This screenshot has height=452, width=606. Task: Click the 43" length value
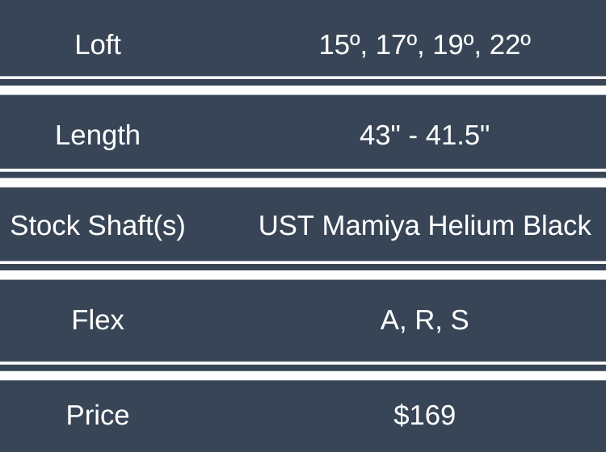tap(375, 135)
